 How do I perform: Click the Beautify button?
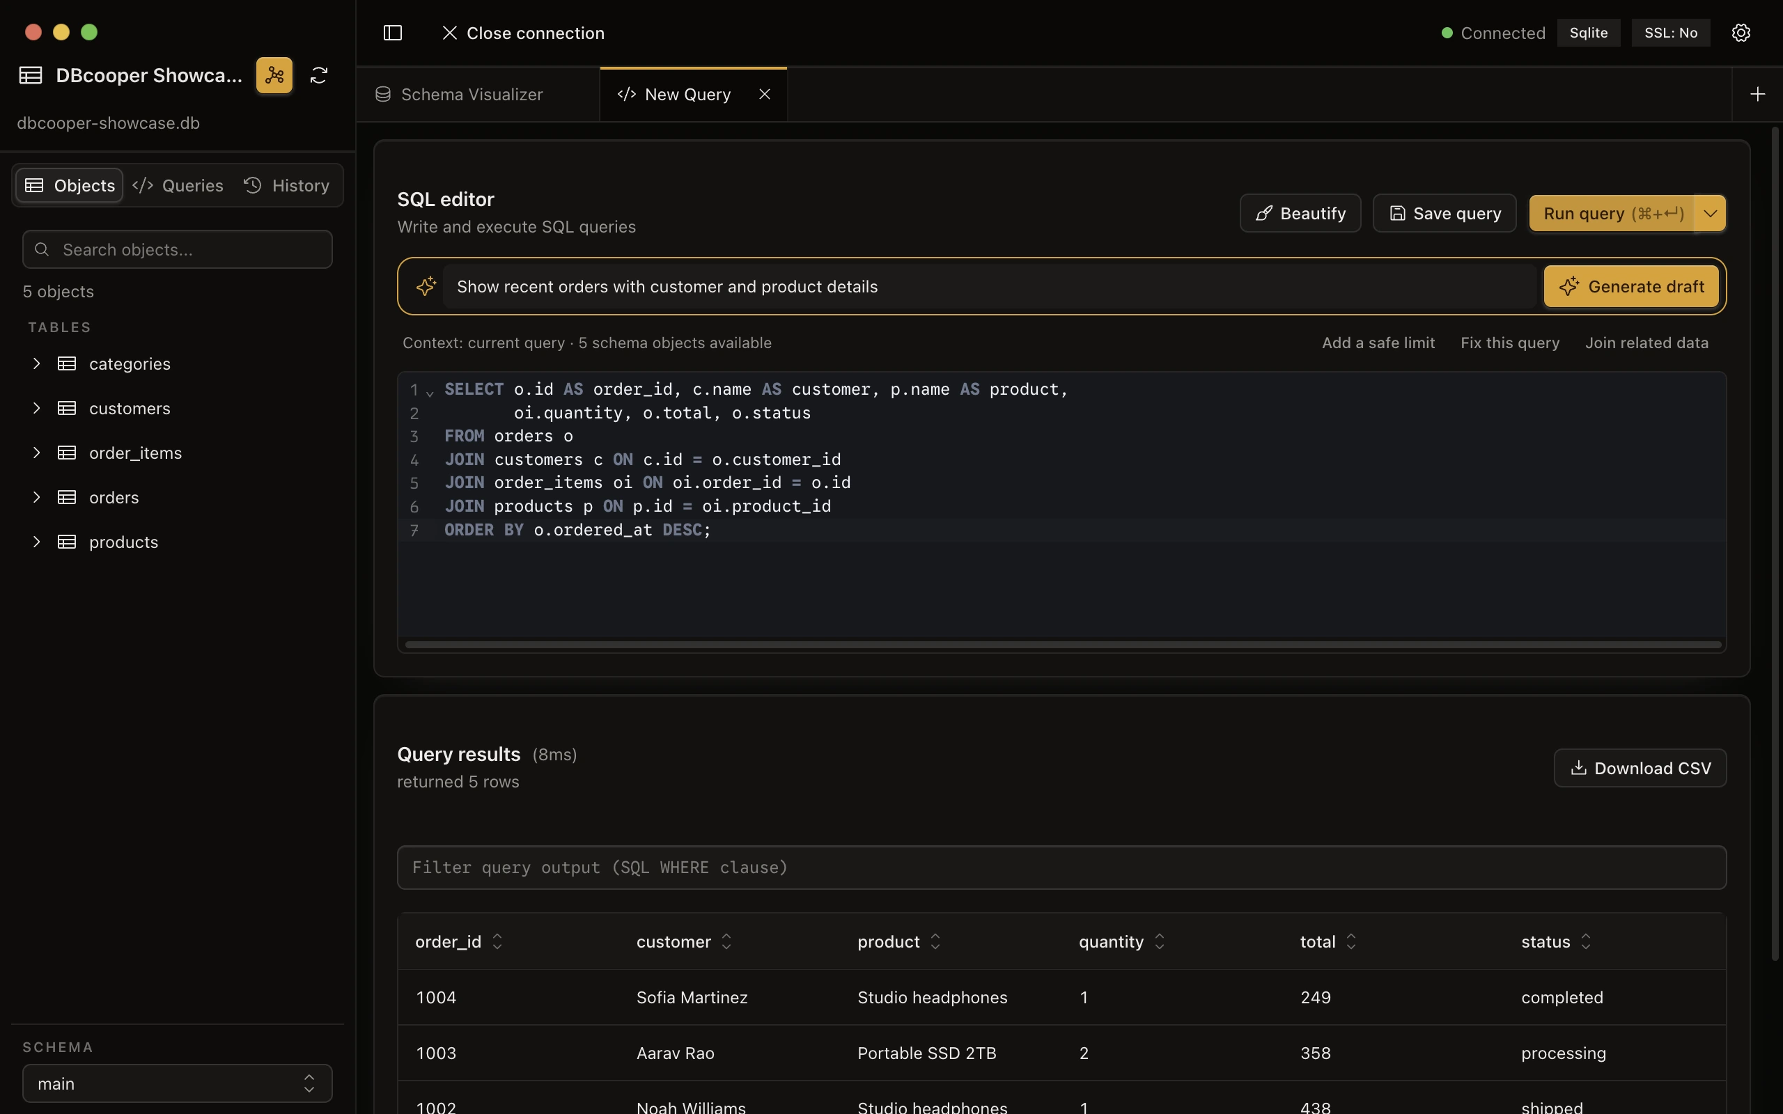click(1300, 214)
